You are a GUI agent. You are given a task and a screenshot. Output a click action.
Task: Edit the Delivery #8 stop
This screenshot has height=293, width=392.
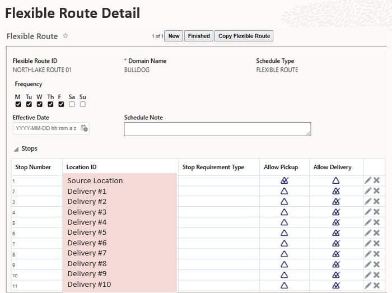[x=368, y=264]
